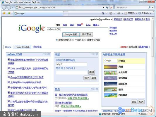Open the Live Search provider dropdown

click(x=153, y=7)
